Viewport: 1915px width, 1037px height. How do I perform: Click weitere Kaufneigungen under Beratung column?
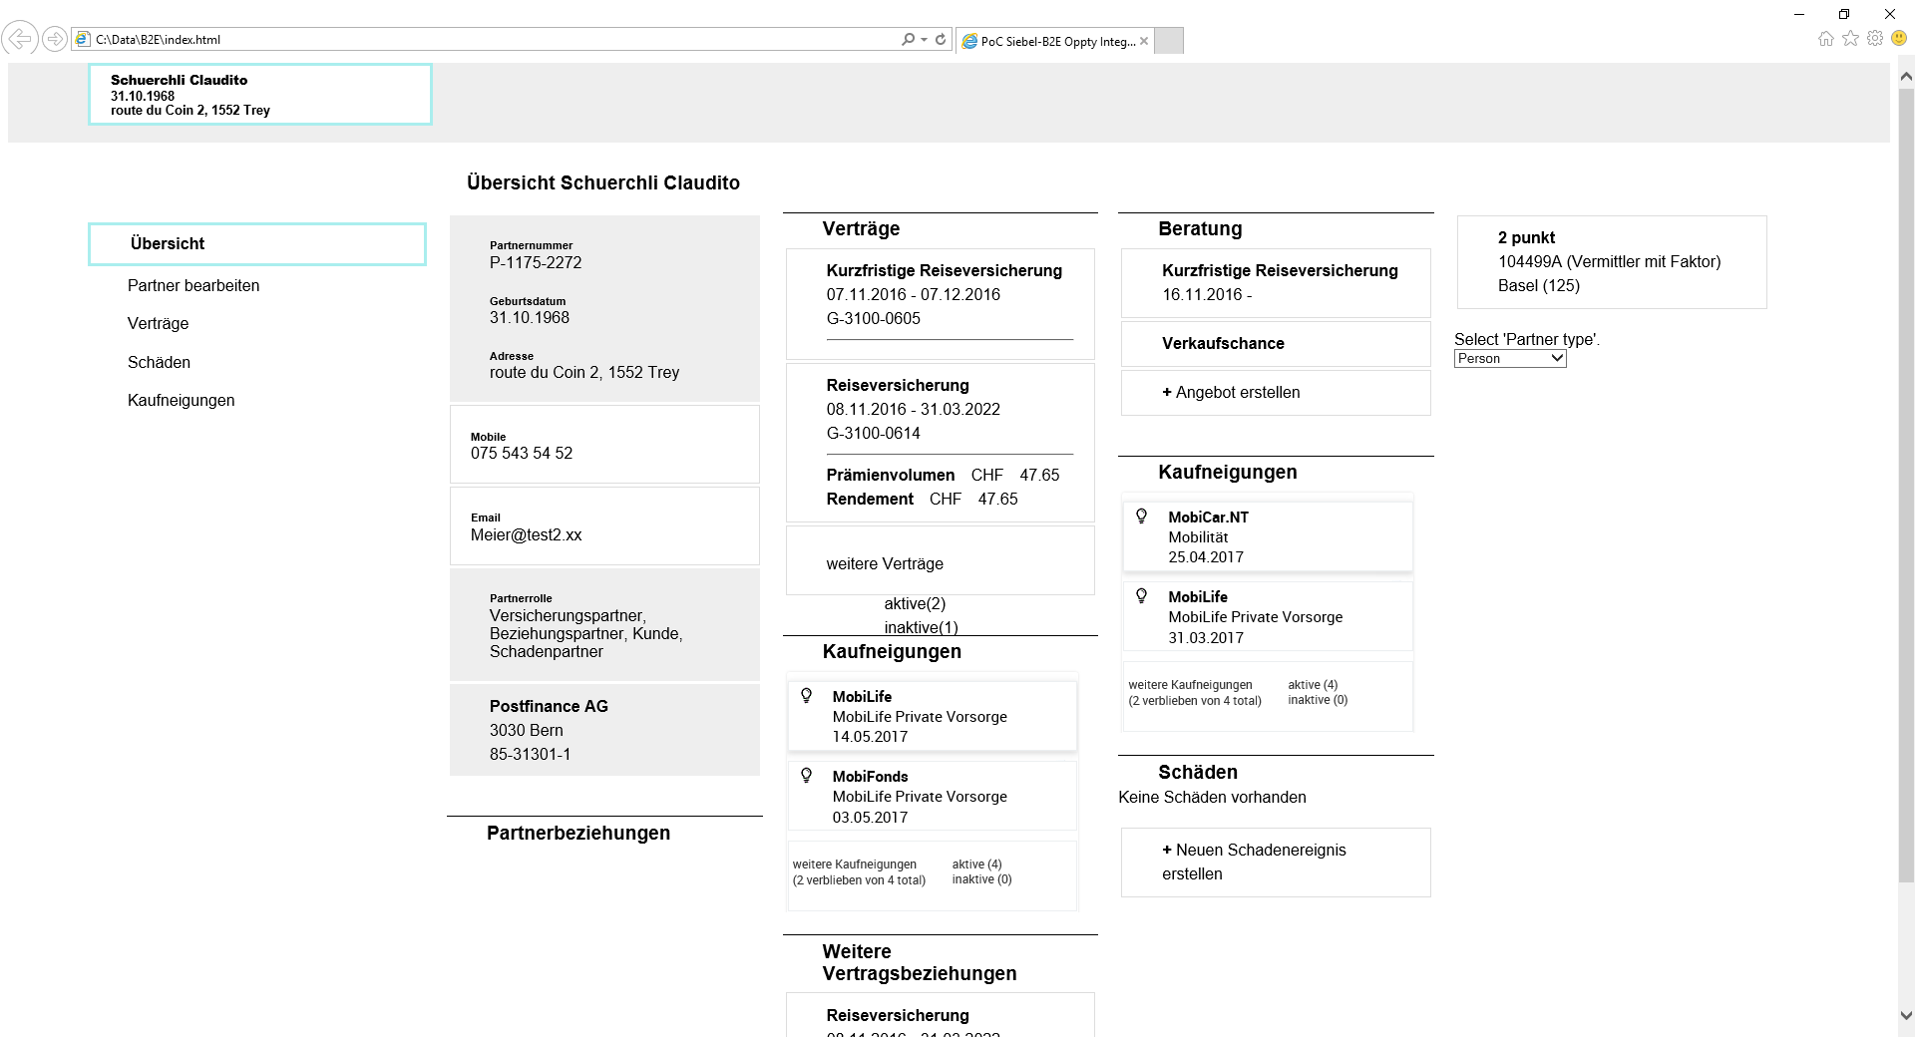[1194, 693]
